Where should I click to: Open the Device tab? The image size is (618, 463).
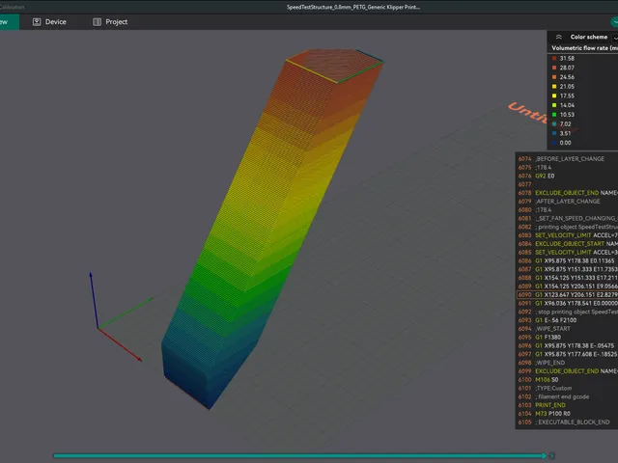click(49, 22)
